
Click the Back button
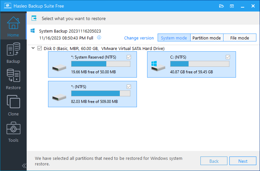coord(214,161)
